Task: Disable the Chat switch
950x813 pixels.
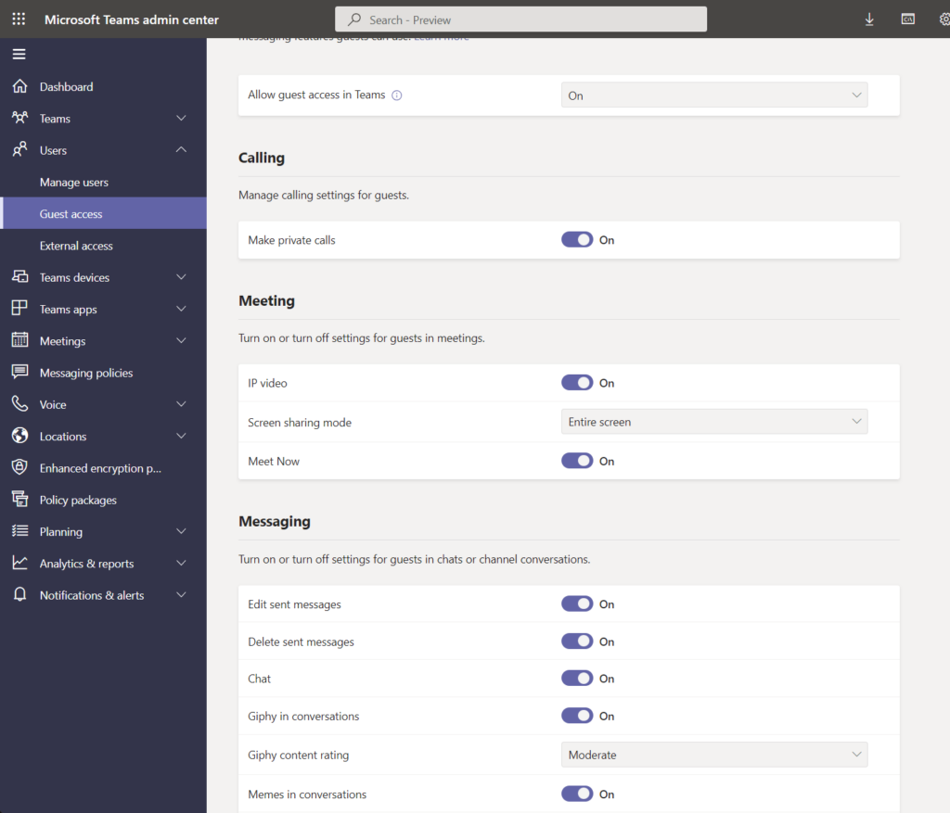Action: click(577, 678)
